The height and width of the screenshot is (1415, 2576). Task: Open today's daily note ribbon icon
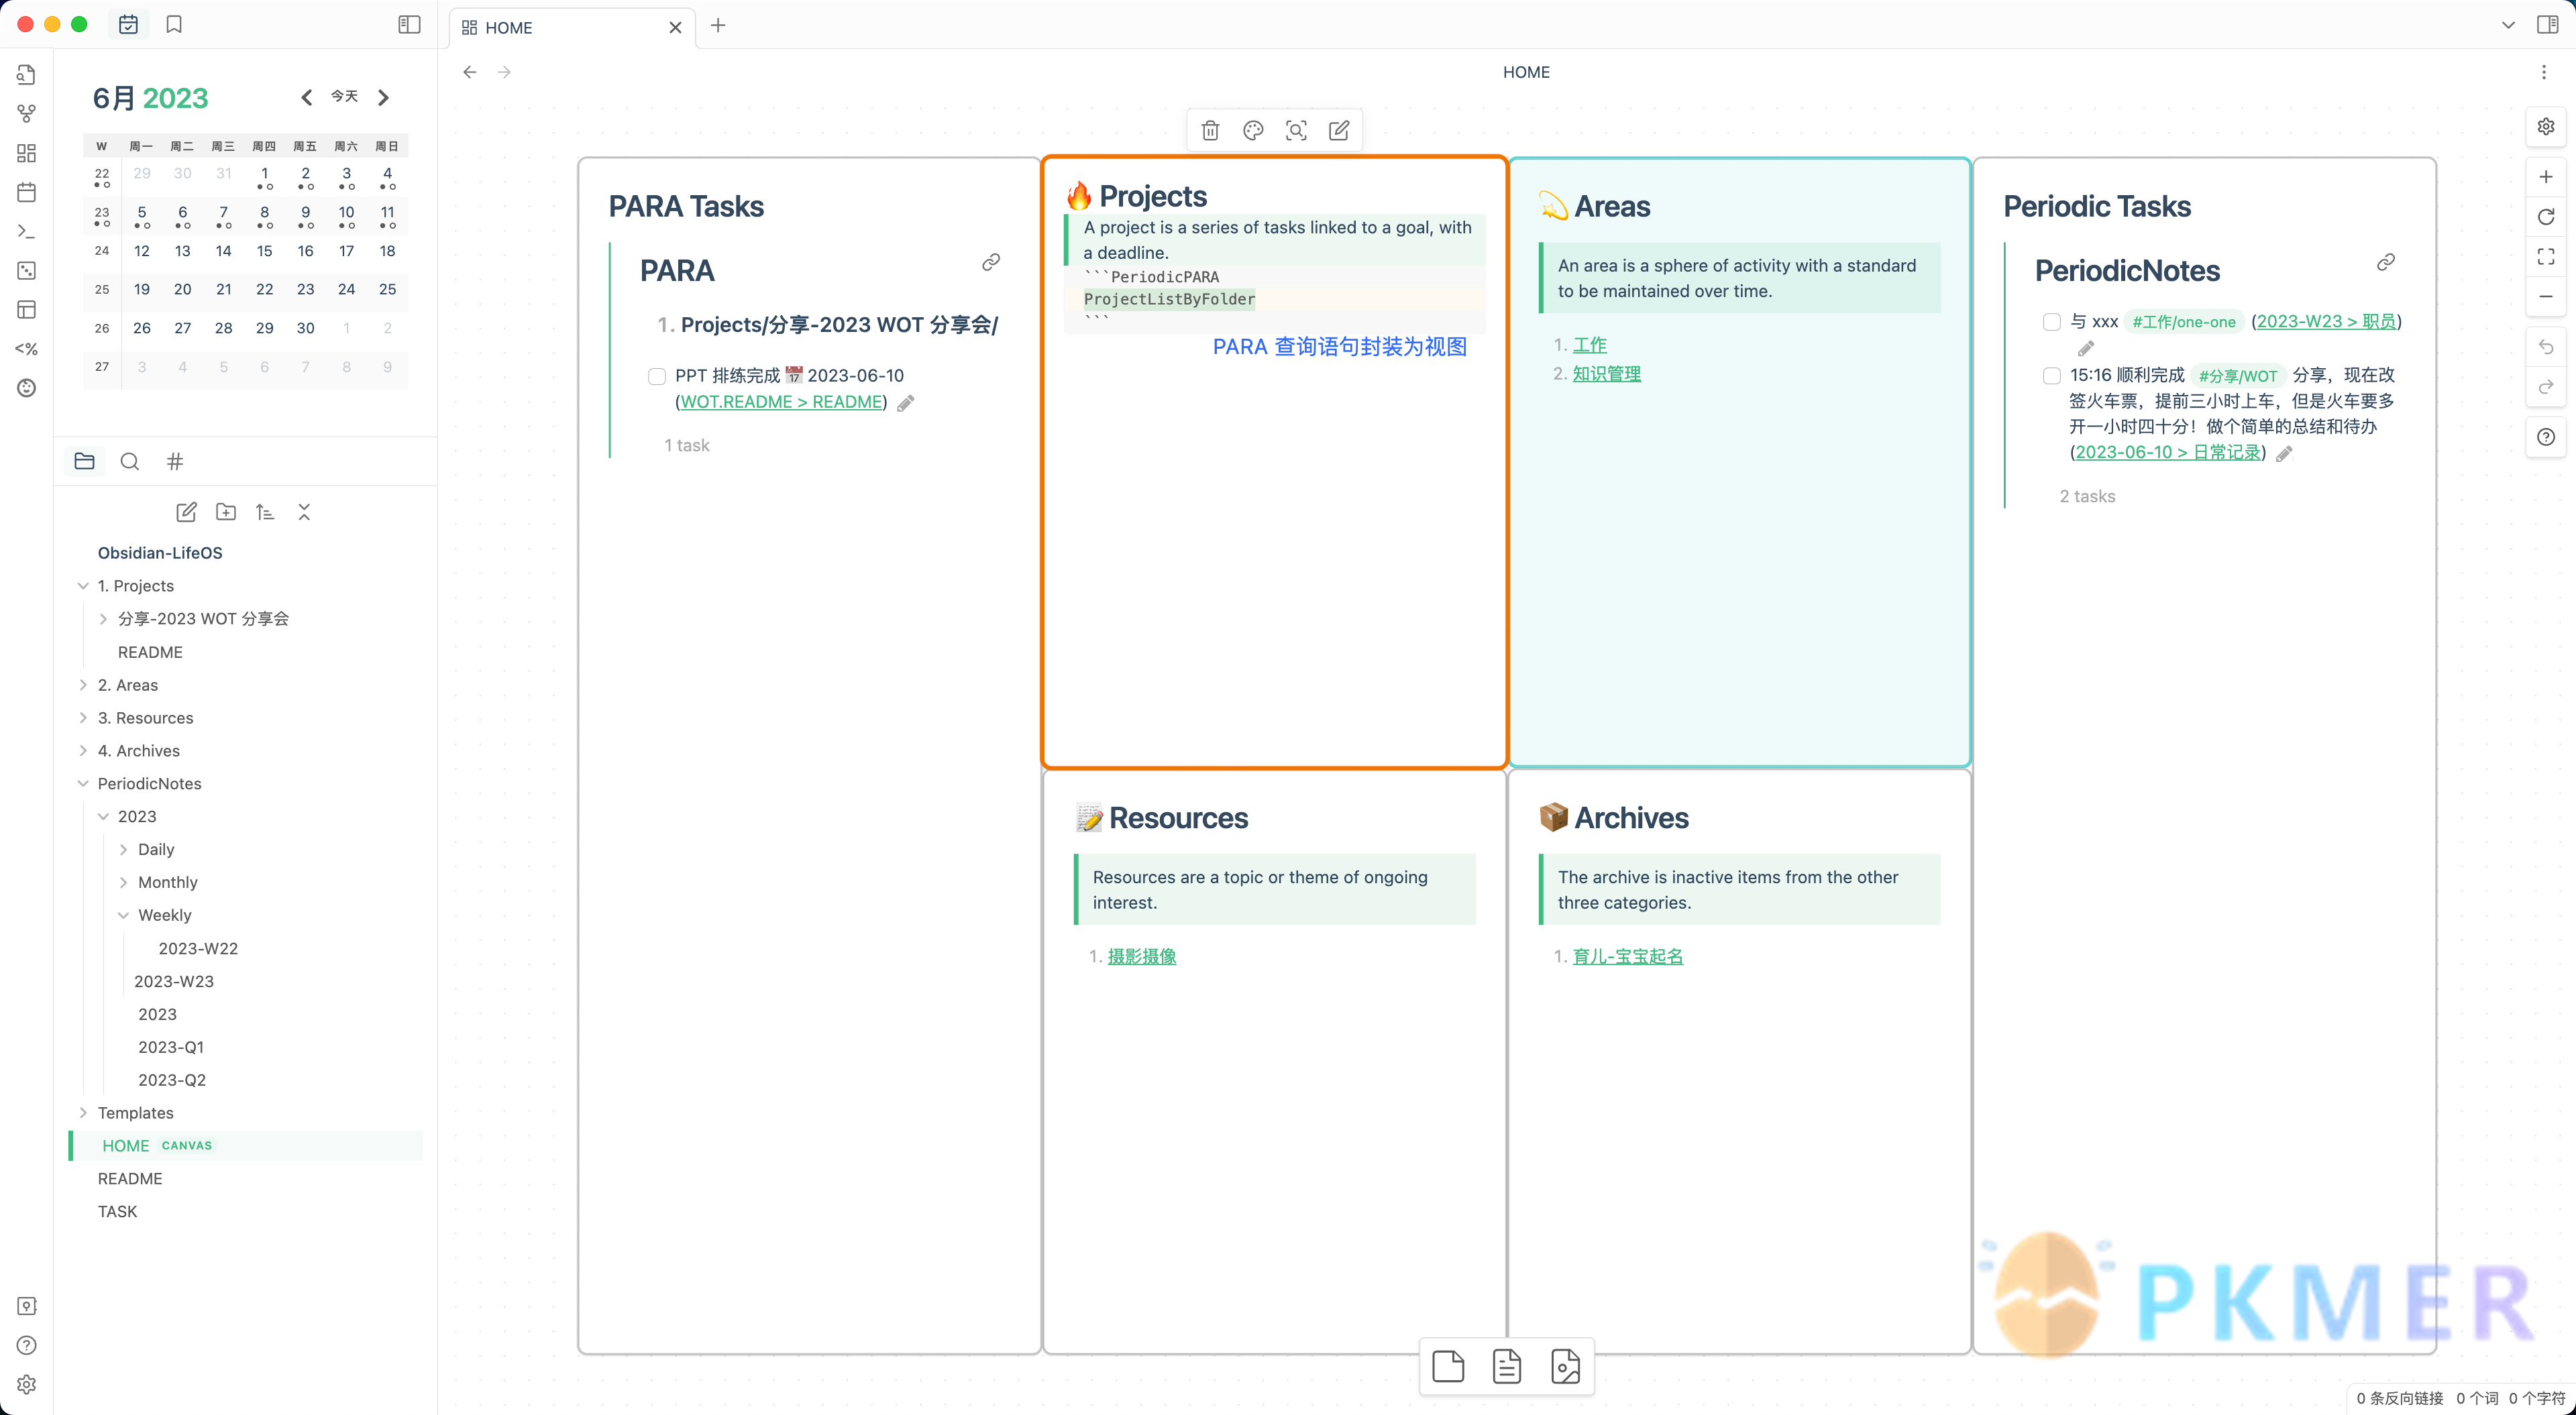tap(27, 192)
